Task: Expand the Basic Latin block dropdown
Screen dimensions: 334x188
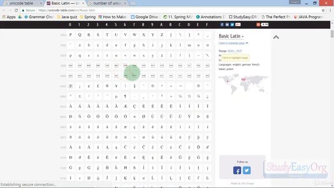Action: [x=231, y=36]
